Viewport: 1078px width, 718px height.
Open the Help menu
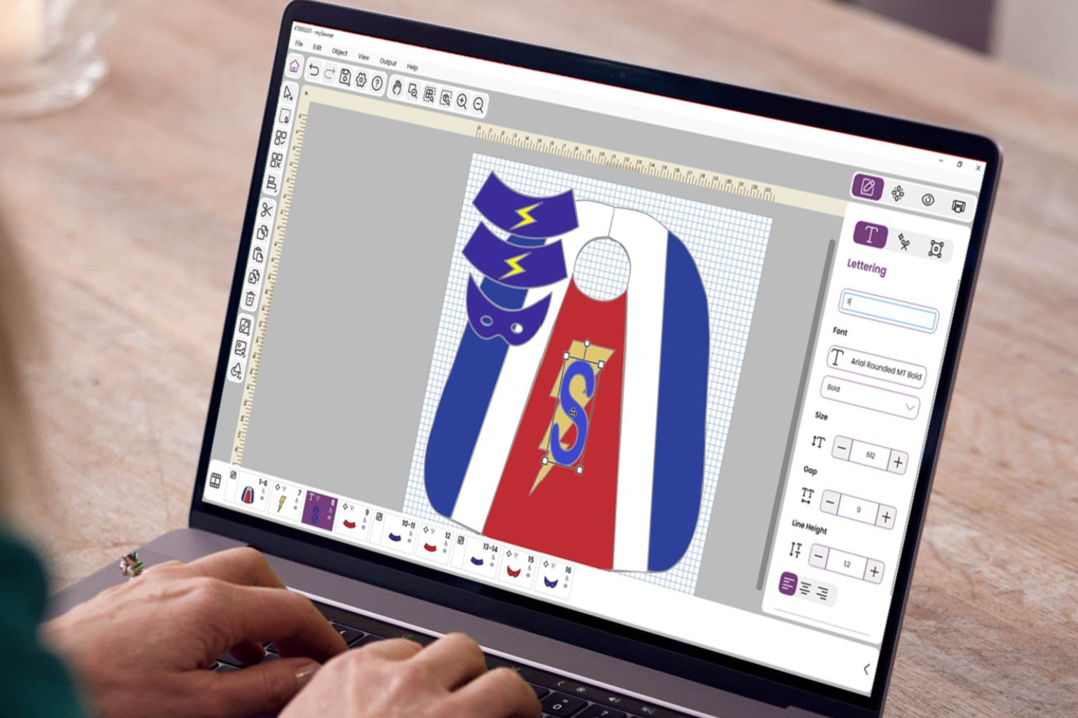[412, 67]
